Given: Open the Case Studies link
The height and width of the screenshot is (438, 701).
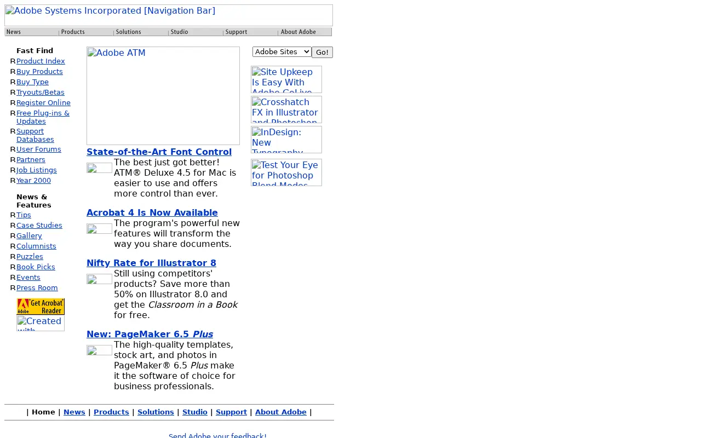Looking at the screenshot, I should pos(39,226).
